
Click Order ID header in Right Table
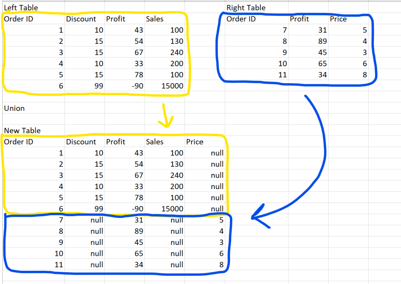pyautogui.click(x=241, y=19)
